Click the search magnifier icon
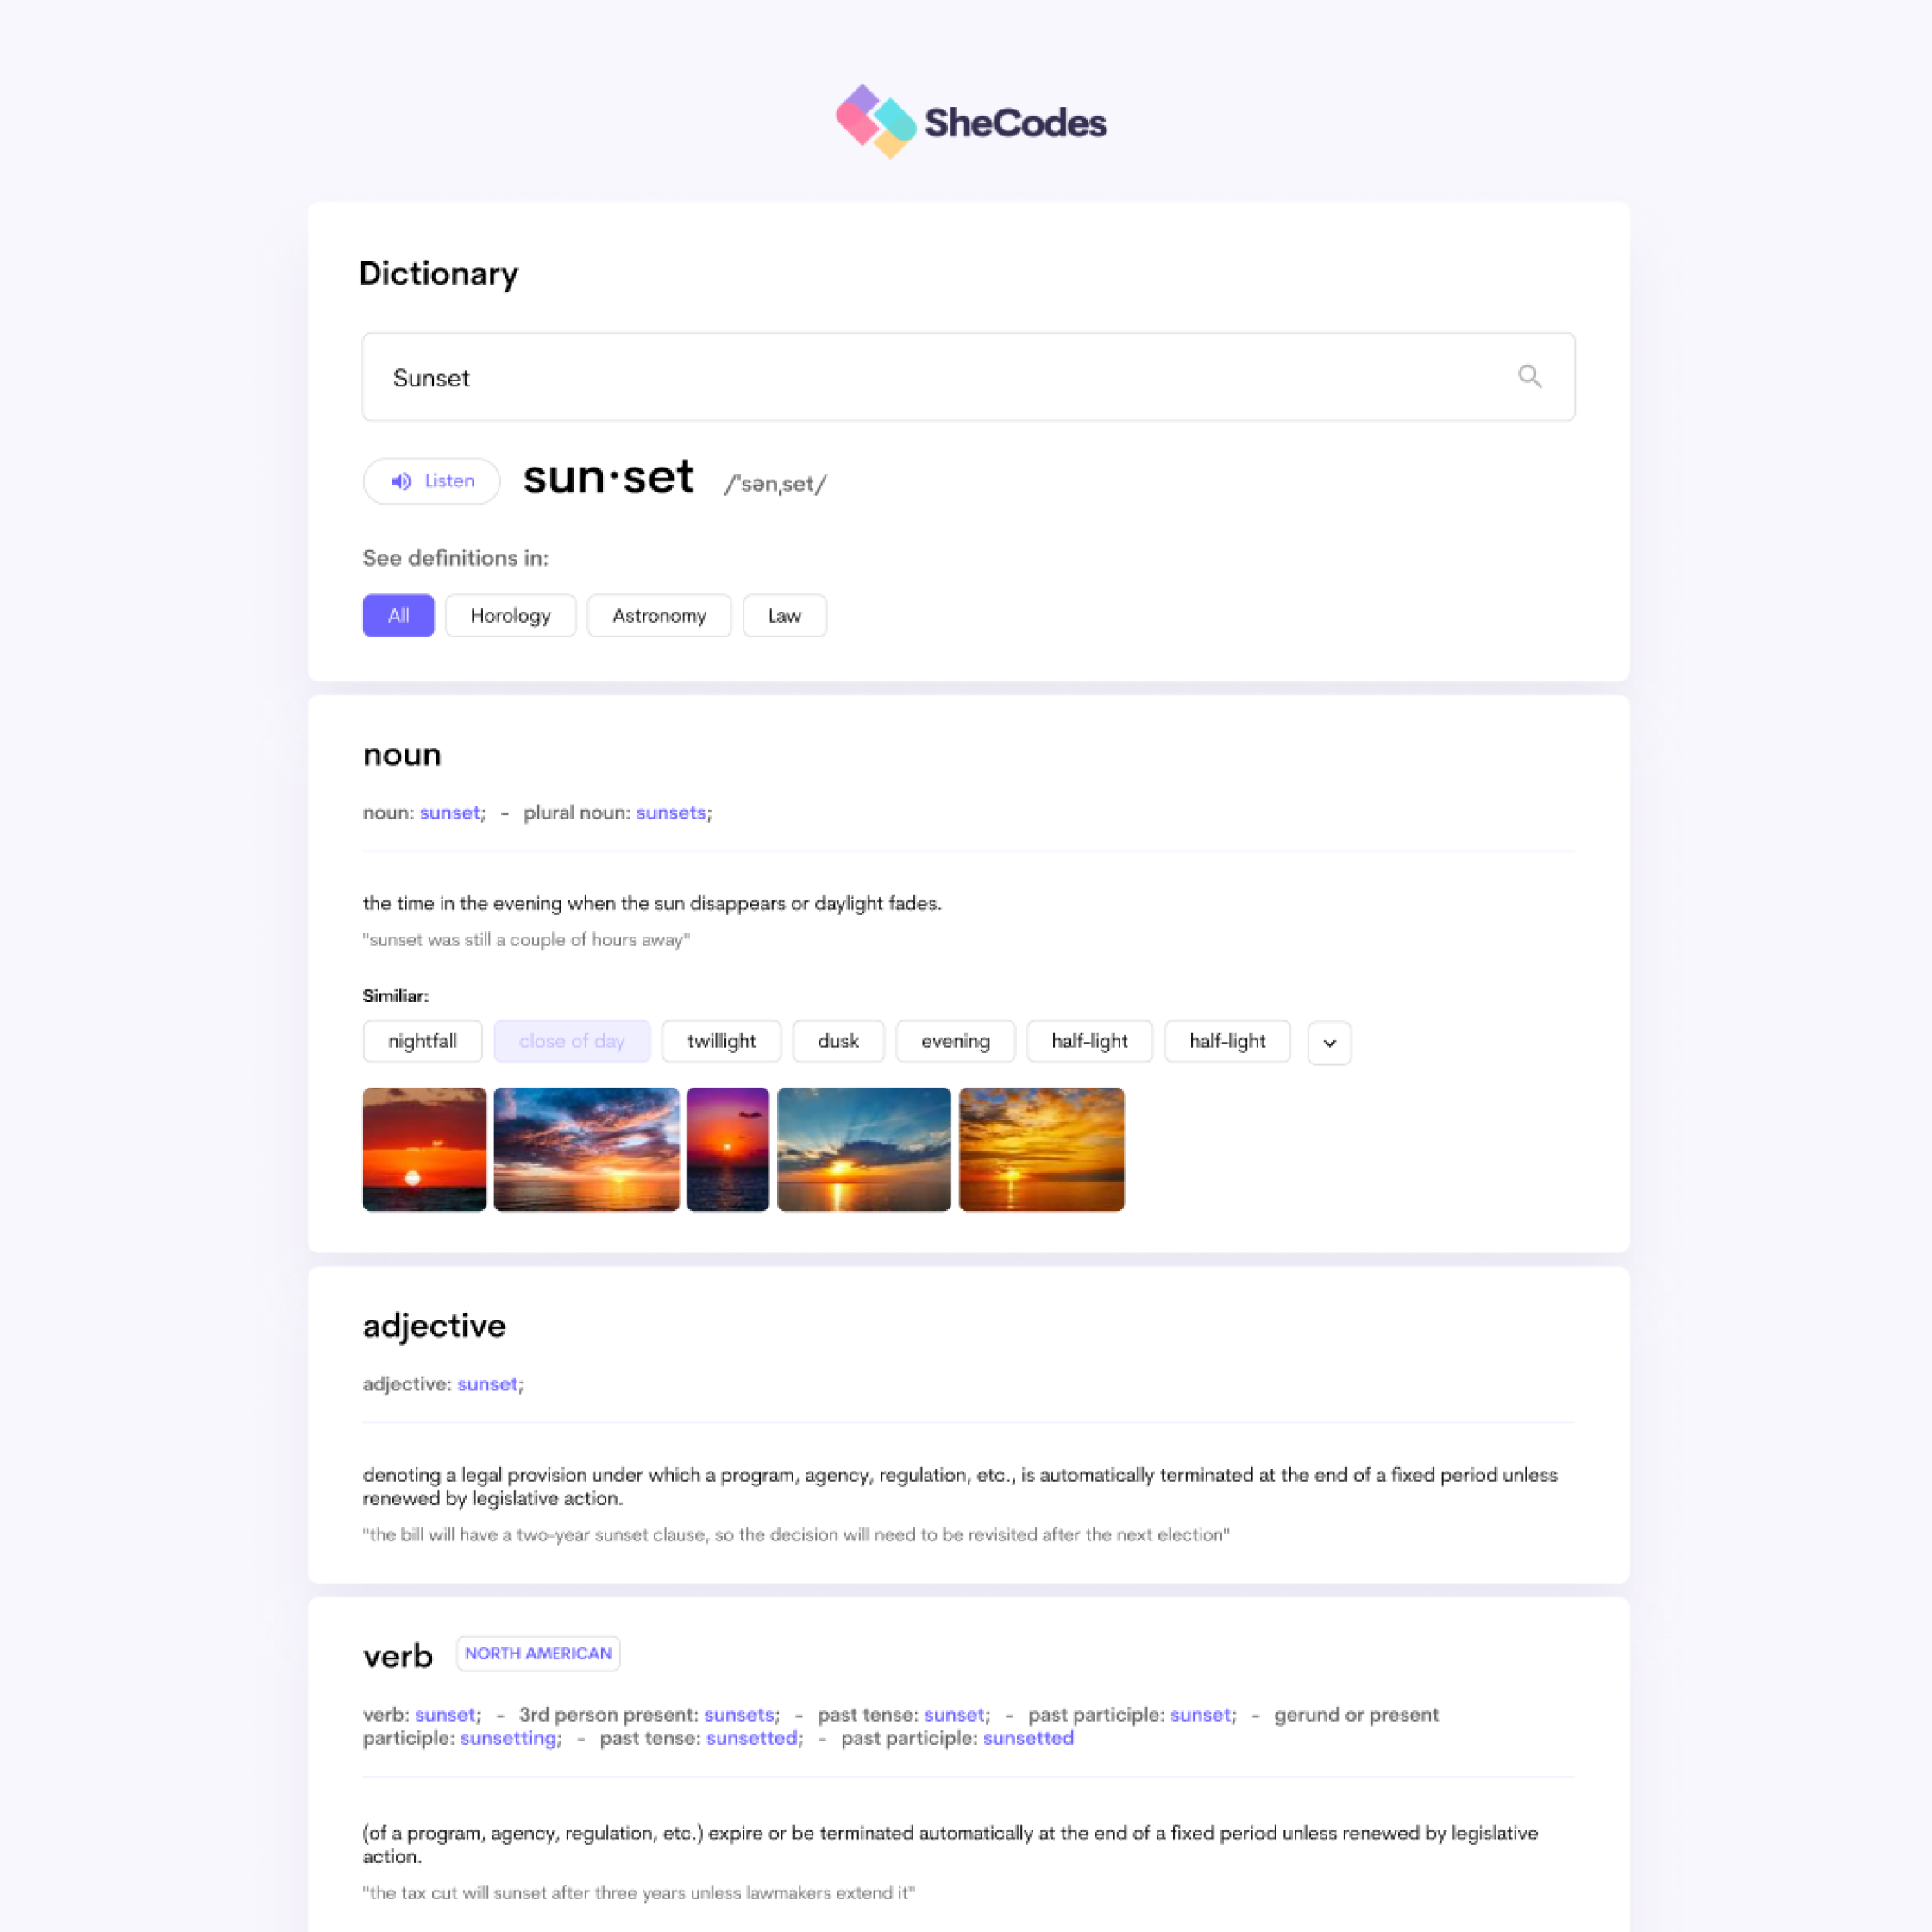 coord(1528,375)
